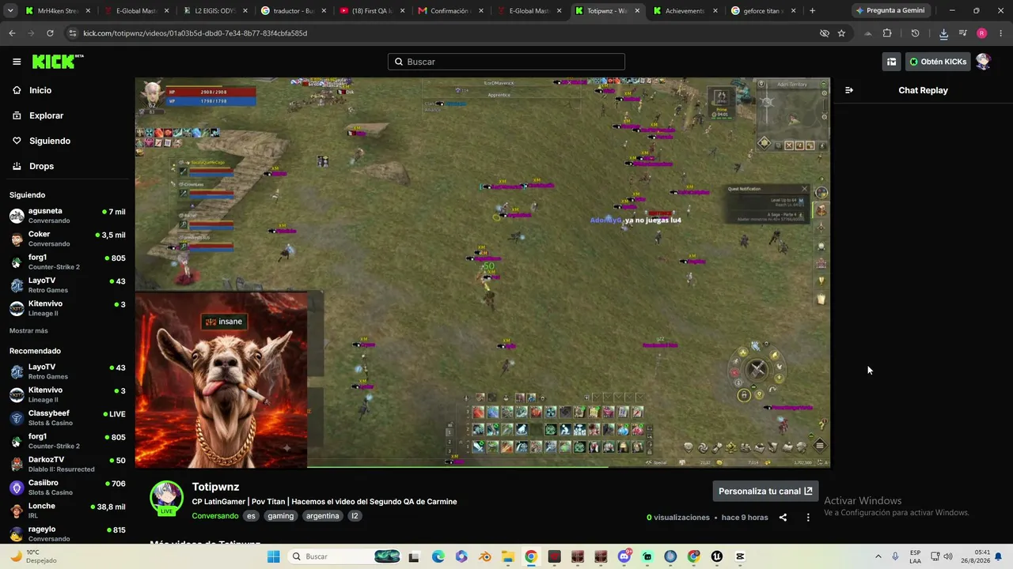Open the Kick hamburger menu
Image resolution: width=1013 pixels, height=569 pixels.
click(17, 62)
